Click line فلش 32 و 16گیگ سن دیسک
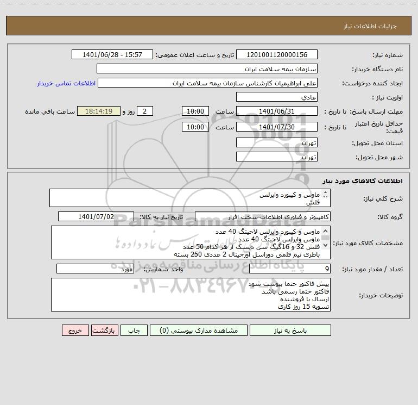 (251, 247)
